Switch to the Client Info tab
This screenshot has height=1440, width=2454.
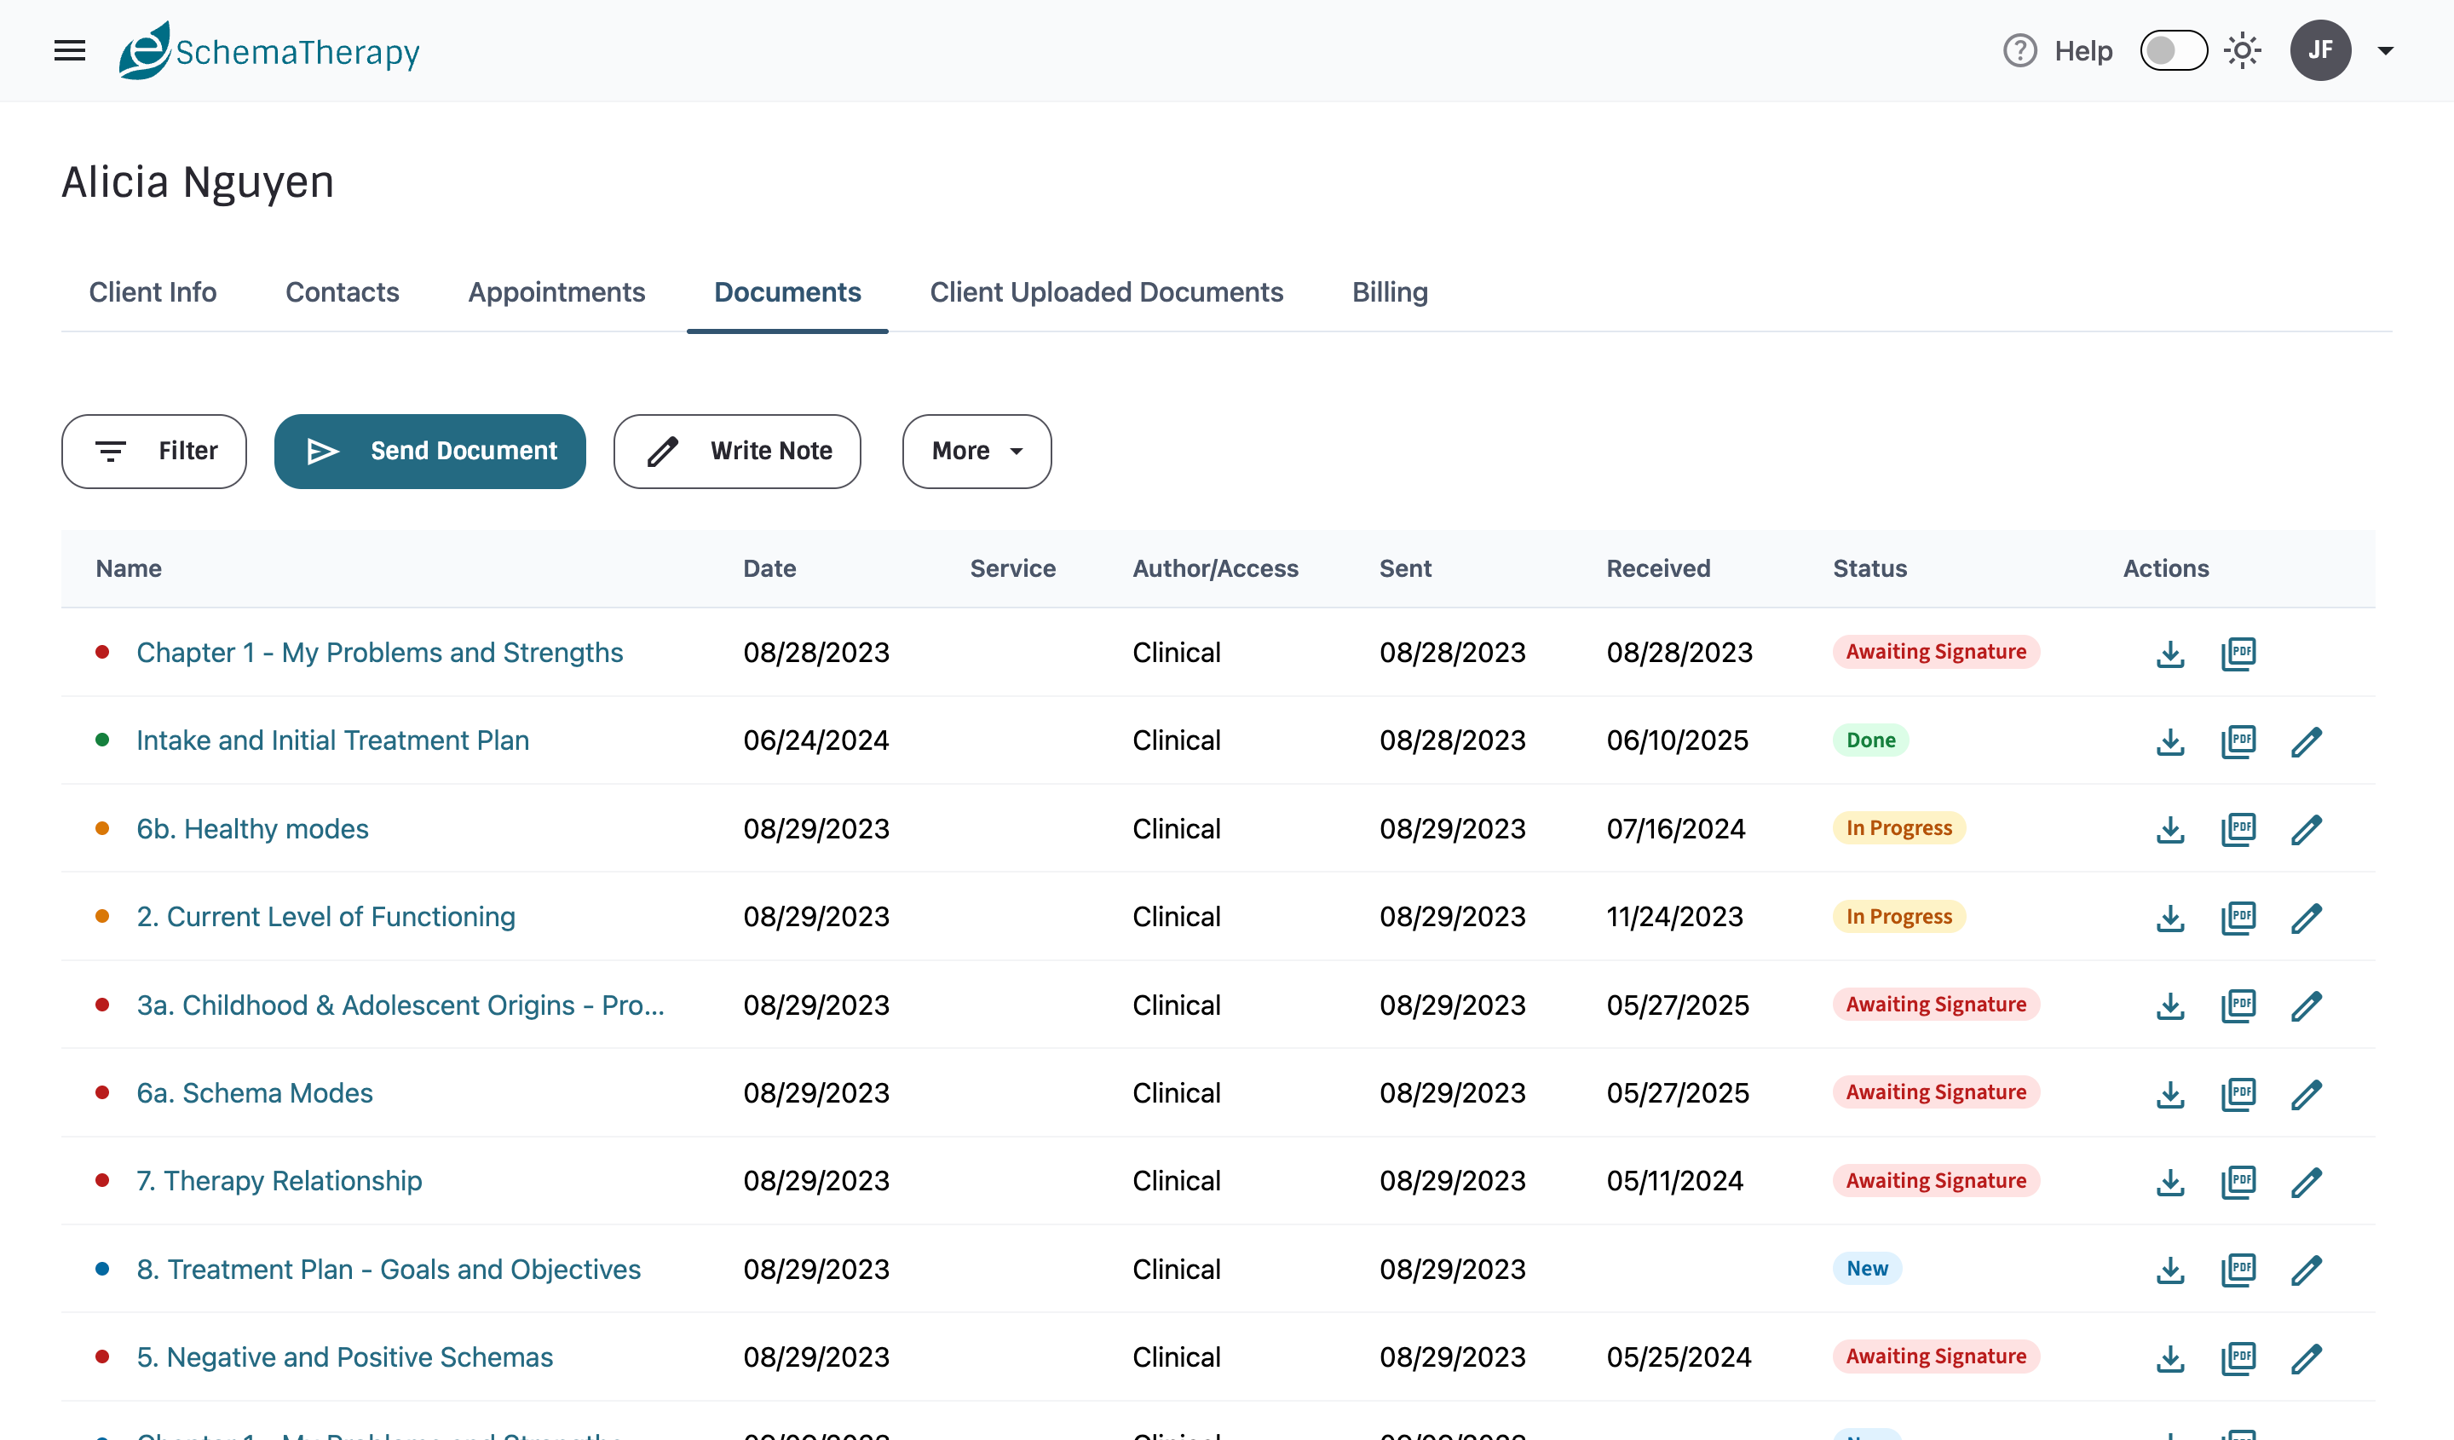(x=153, y=292)
